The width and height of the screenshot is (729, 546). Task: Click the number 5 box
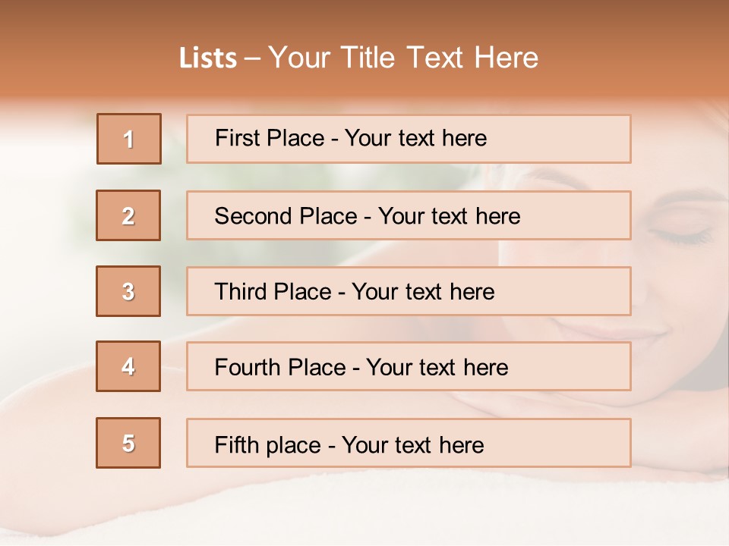(x=128, y=443)
